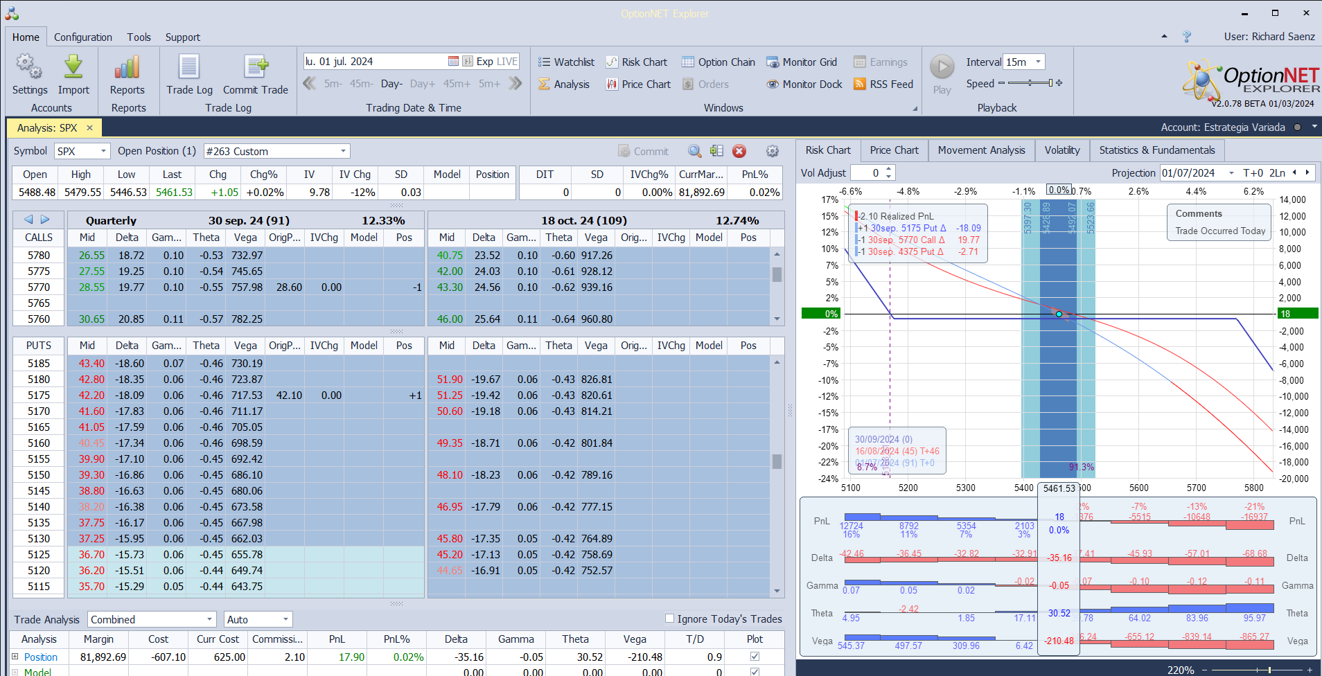Open the Watchlist window

[566, 62]
